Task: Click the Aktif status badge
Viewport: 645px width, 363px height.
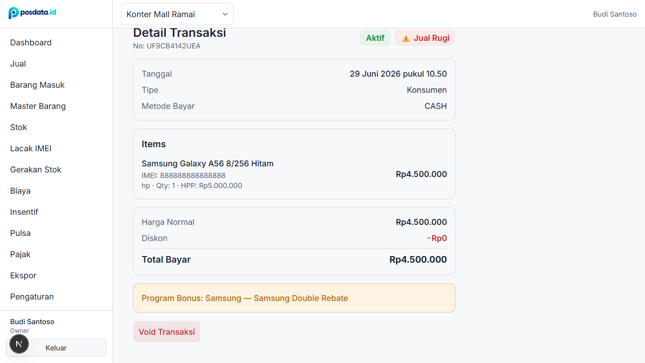Action: pyautogui.click(x=375, y=38)
